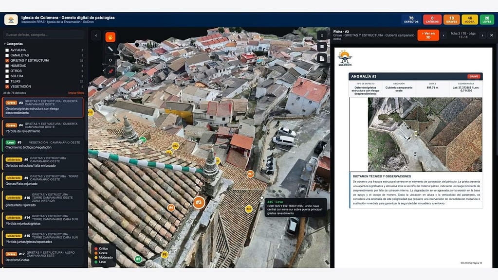Click '38 de 76 defectos' count text
This screenshot has width=498, height=280.
point(15,93)
